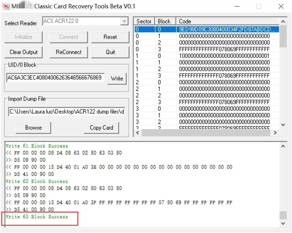Browse for a dump file

[33, 128]
